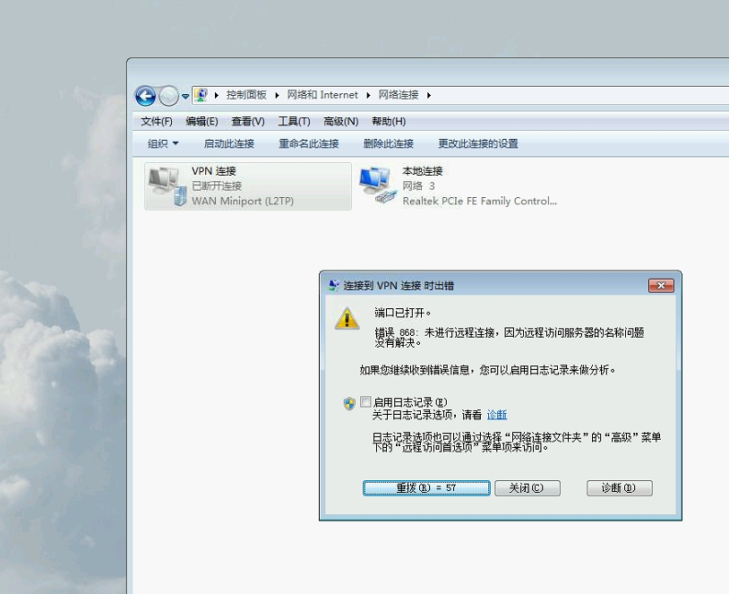This screenshot has width=729, height=594.
Task: Select 控制面板 breadcrumb
Action: point(246,95)
